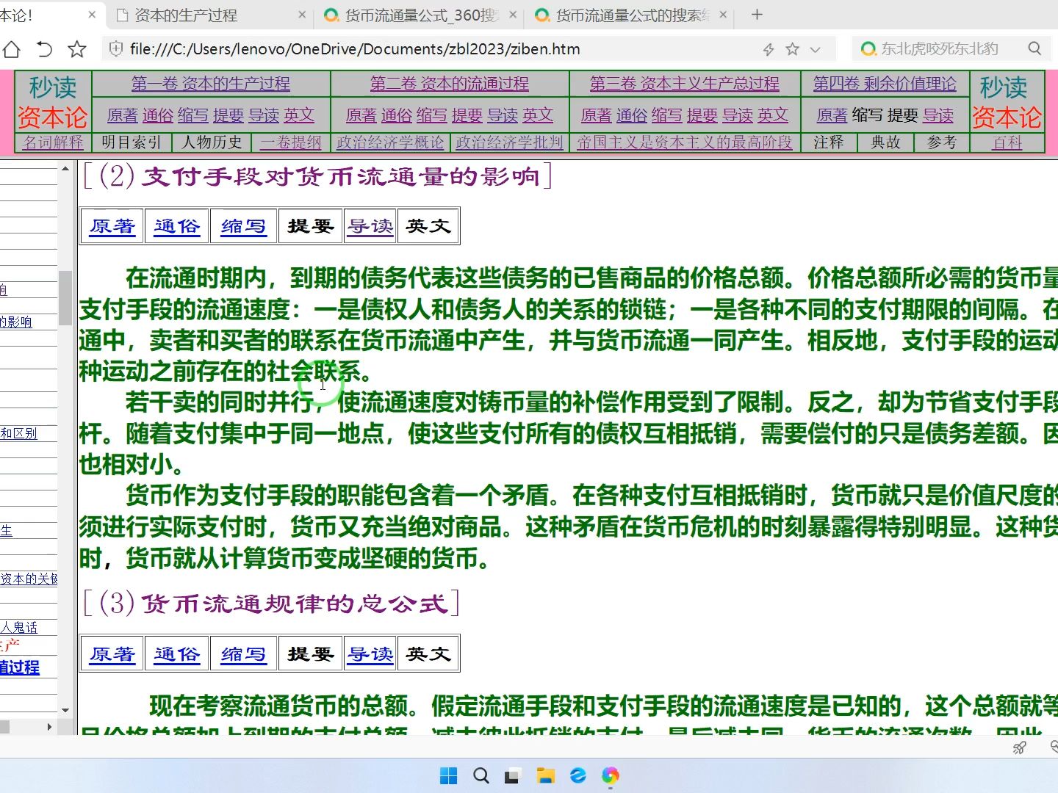
Task: Open 原著 under 第四卷 in top navigation
Action: [x=832, y=115]
